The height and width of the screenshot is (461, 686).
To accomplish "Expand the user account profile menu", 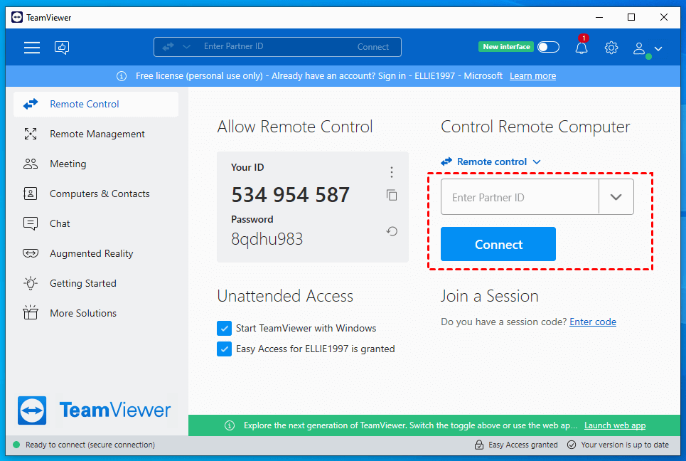I will 648,48.
